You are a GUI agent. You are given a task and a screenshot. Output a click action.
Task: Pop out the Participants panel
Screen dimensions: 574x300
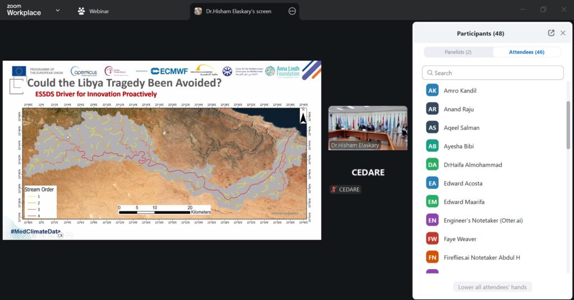point(551,33)
